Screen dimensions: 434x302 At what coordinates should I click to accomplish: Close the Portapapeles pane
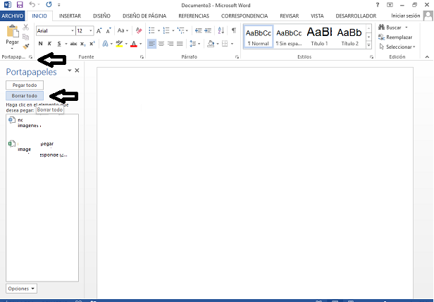(x=77, y=71)
